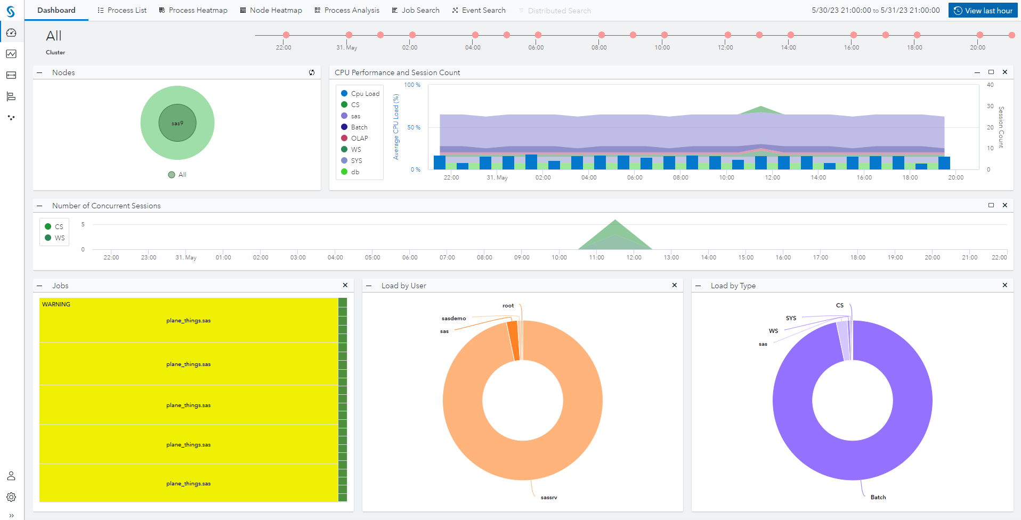Image resolution: width=1021 pixels, height=520 pixels.
Task: Open the Event Search tab
Action: [479, 10]
